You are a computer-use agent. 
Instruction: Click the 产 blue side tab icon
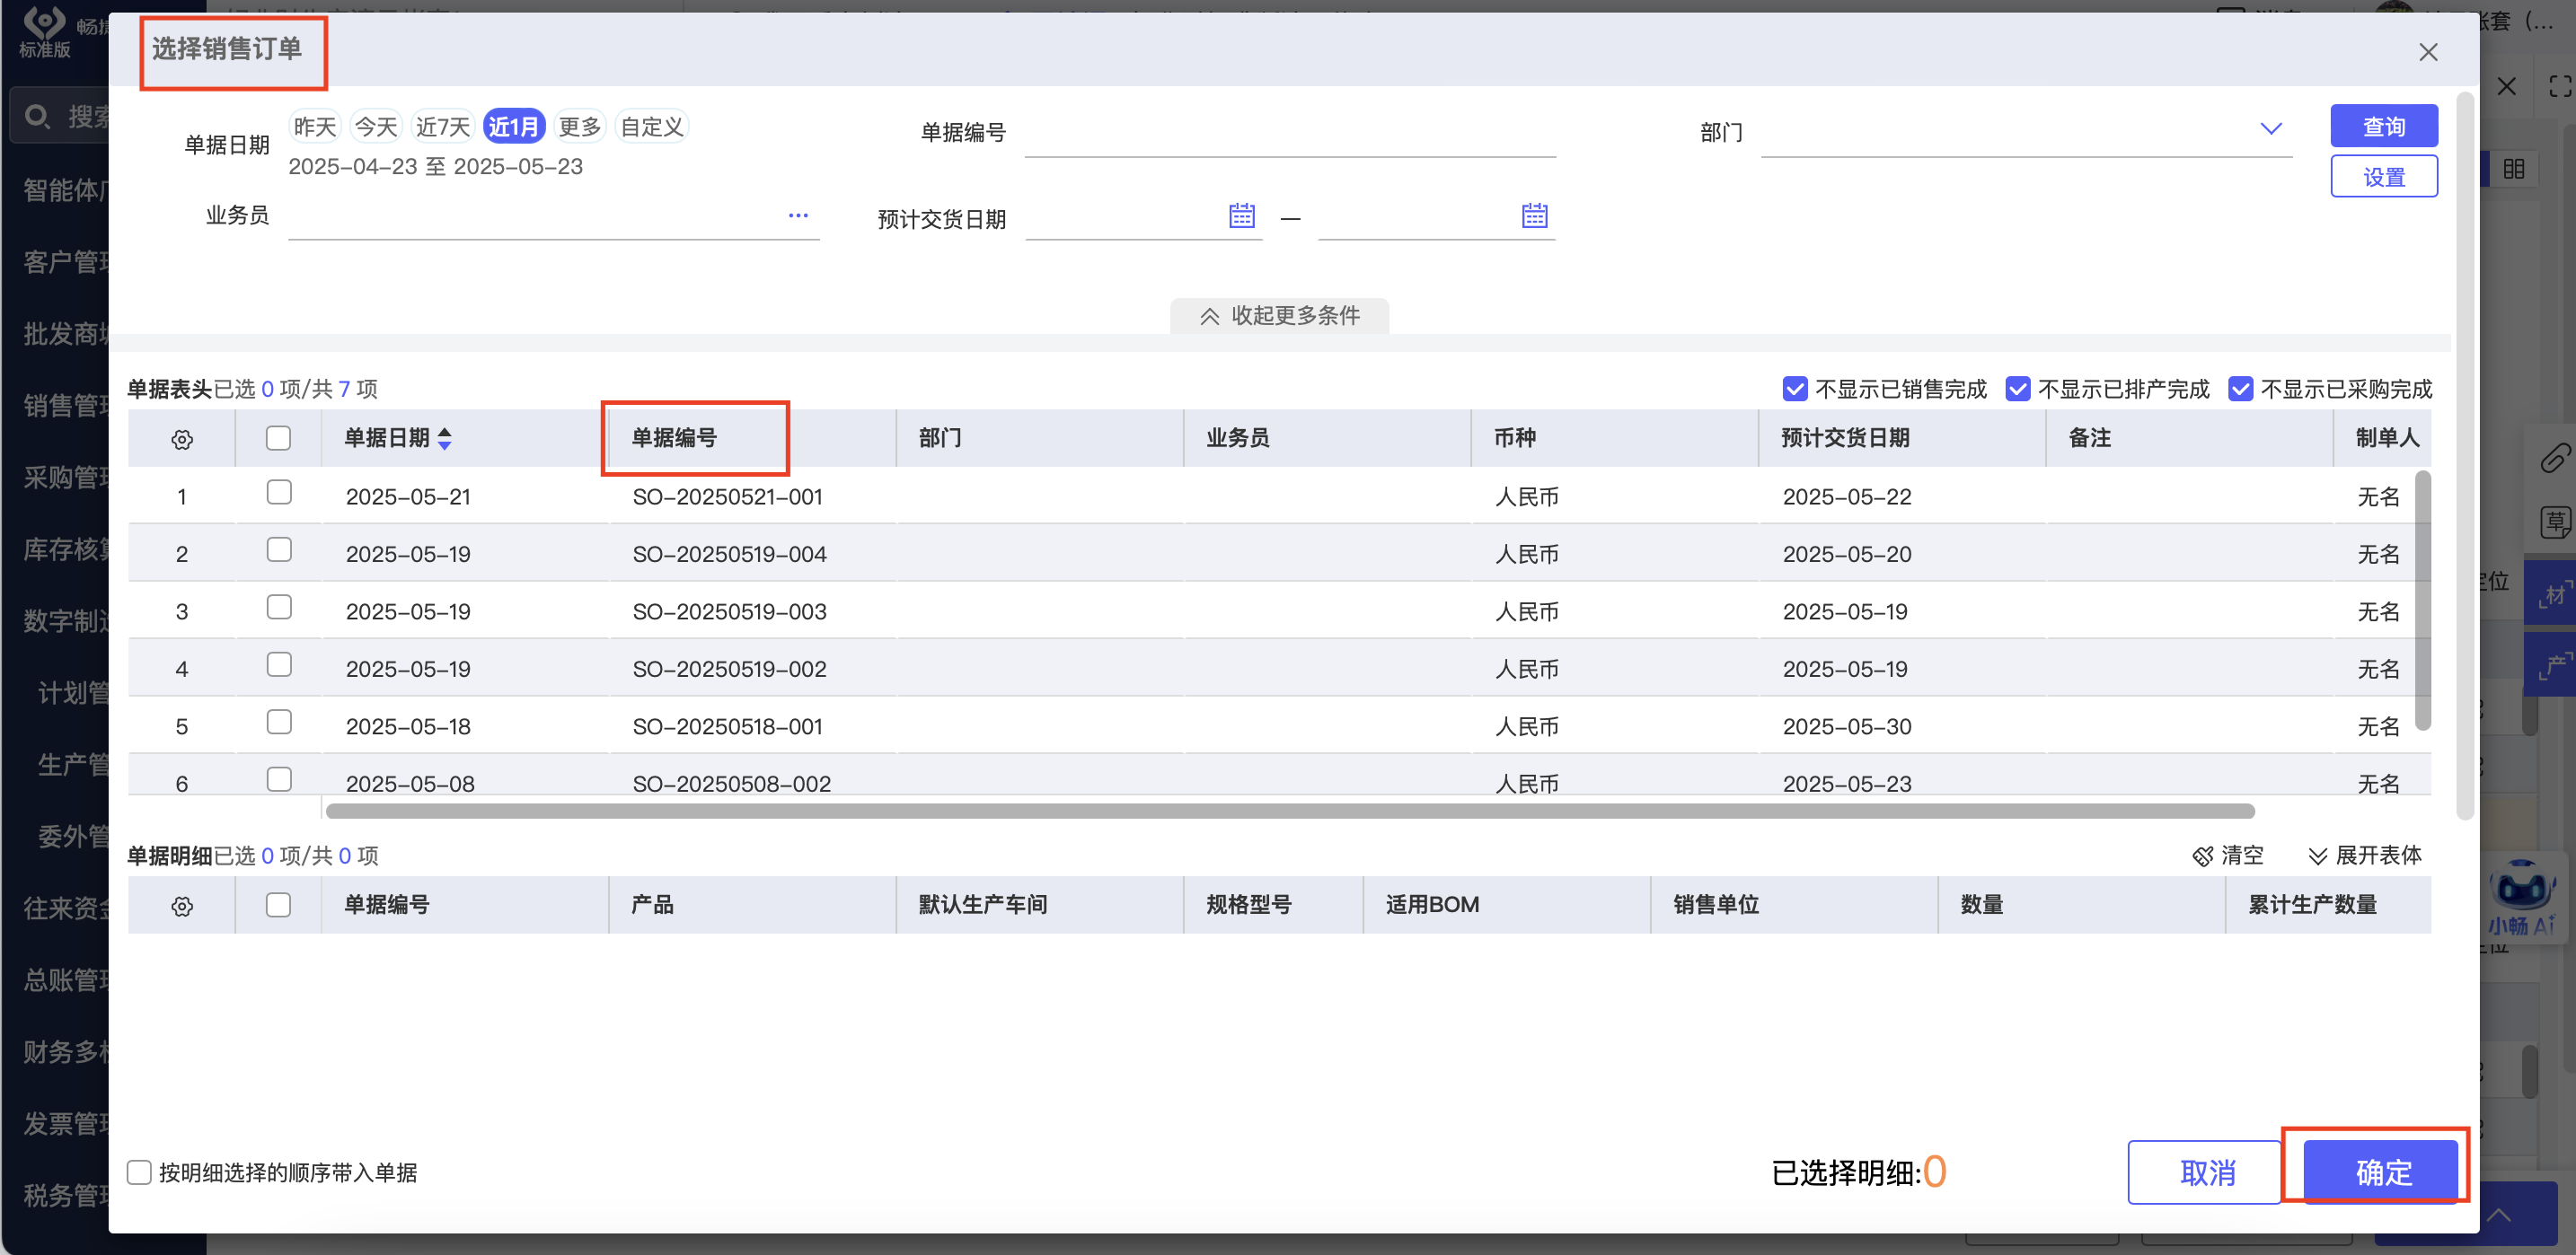coord(2552,663)
